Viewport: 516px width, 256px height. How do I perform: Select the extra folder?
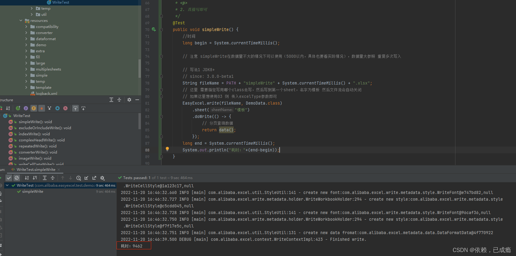40,51
